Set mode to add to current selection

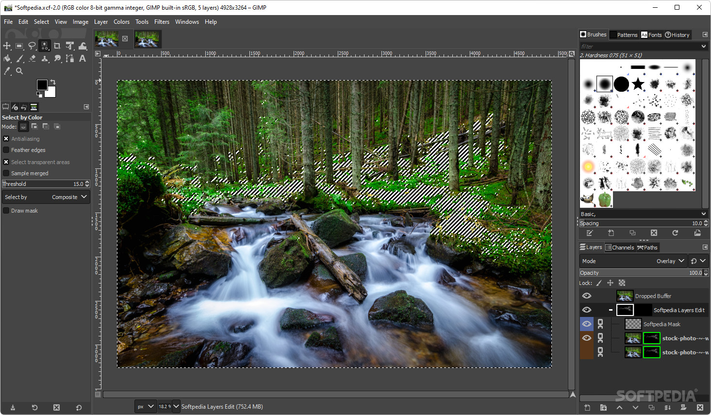pyautogui.click(x=34, y=127)
